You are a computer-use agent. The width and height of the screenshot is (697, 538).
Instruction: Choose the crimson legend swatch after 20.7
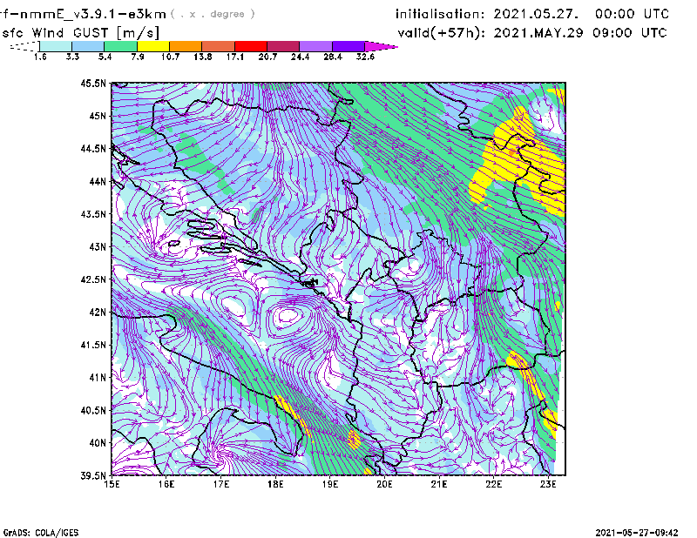(283, 46)
